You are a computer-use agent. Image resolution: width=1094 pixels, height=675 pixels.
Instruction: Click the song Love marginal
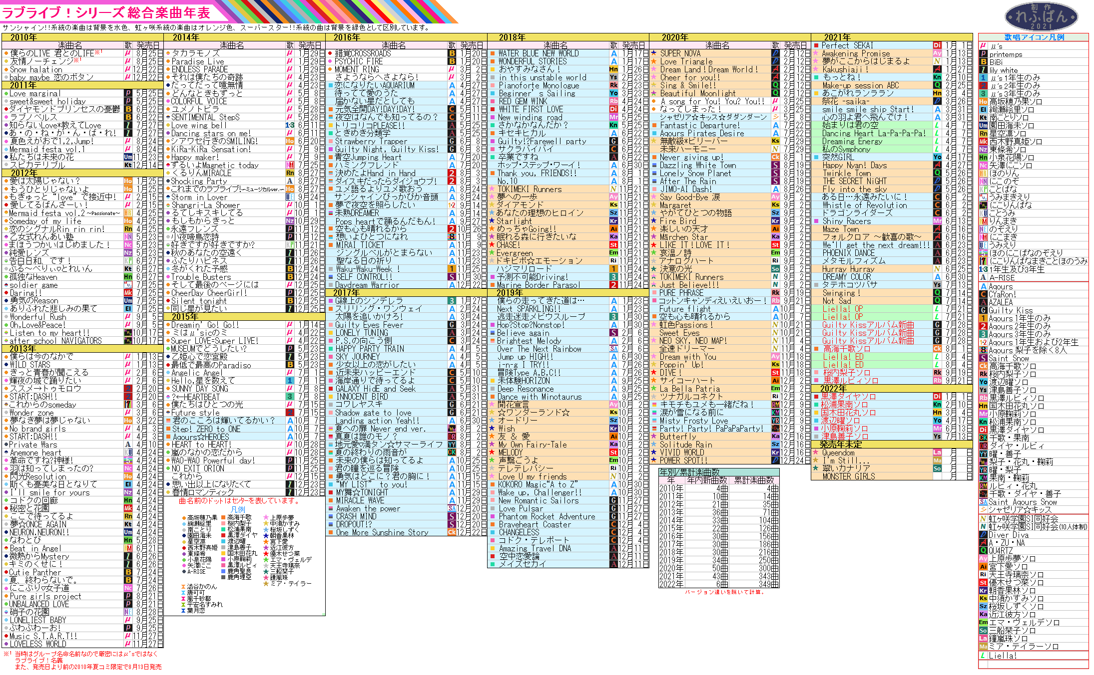click(x=34, y=93)
